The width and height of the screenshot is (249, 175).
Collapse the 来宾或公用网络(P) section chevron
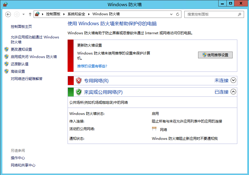point(233,92)
